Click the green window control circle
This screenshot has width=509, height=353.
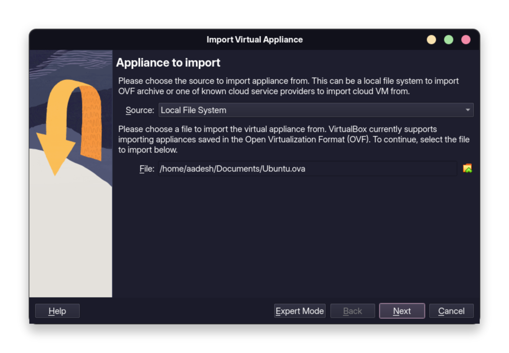tap(448, 40)
